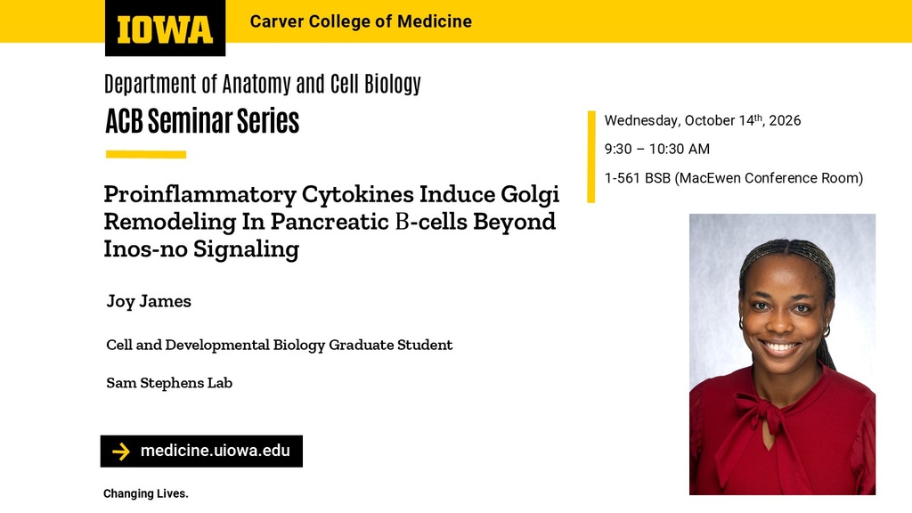Click the Wednesday, October 14th, 2026 date
Screen dimensions: 912x513
[x=703, y=120]
